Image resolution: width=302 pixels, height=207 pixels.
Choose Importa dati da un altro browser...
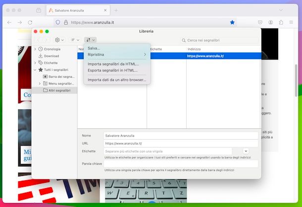point(117,80)
